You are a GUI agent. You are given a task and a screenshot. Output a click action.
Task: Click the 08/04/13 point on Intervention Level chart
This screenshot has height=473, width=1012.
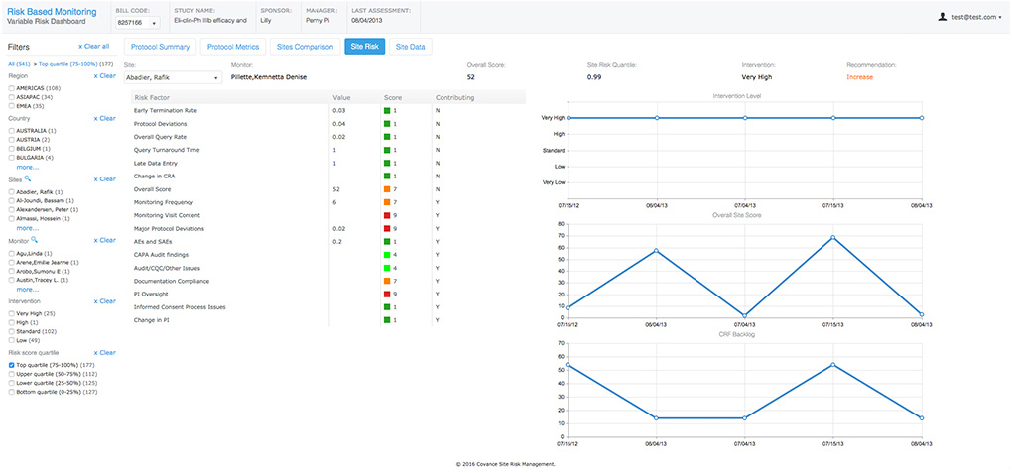tap(921, 118)
